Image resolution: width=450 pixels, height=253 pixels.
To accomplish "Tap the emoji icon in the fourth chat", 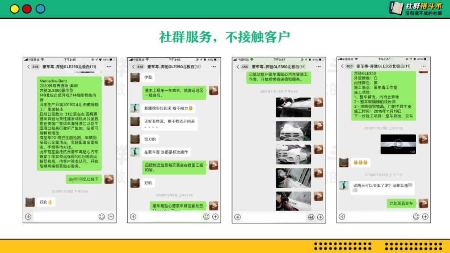I will coord(416,217).
